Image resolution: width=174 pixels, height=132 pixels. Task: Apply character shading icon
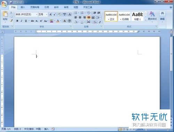tap(64, 21)
